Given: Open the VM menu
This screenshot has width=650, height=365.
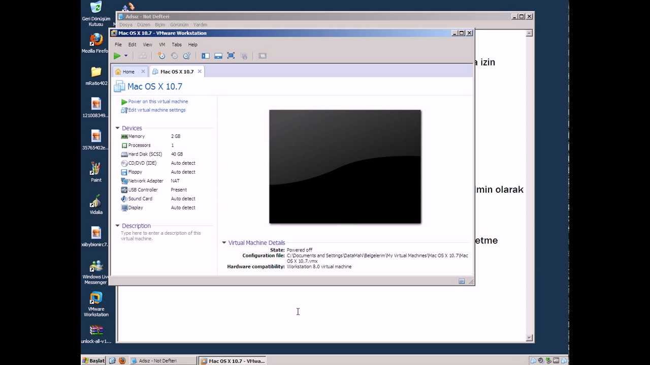Looking at the screenshot, I should click(x=162, y=45).
